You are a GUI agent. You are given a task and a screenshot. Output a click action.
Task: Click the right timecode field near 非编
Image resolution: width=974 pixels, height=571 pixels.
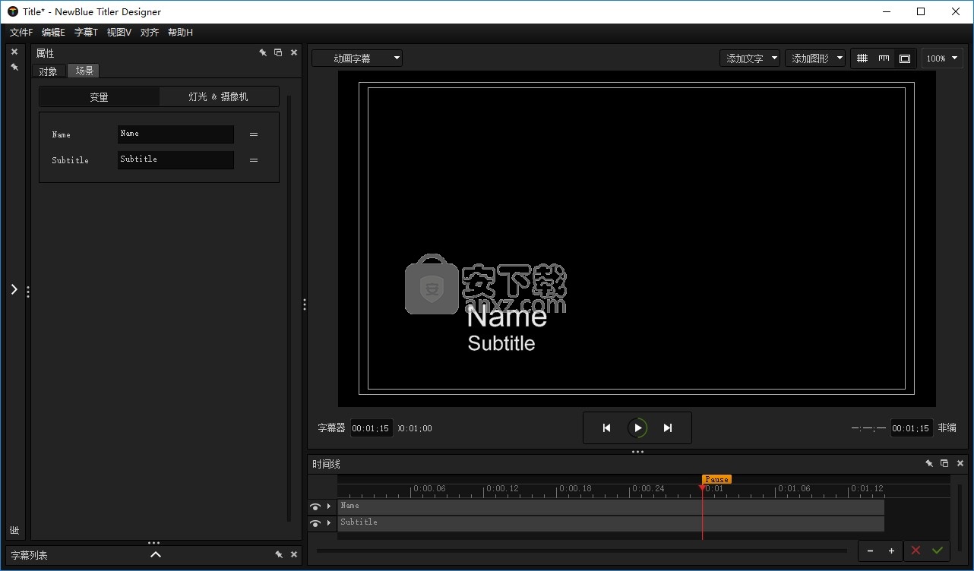(x=912, y=428)
